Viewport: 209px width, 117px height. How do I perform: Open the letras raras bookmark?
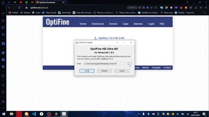coord(167,13)
